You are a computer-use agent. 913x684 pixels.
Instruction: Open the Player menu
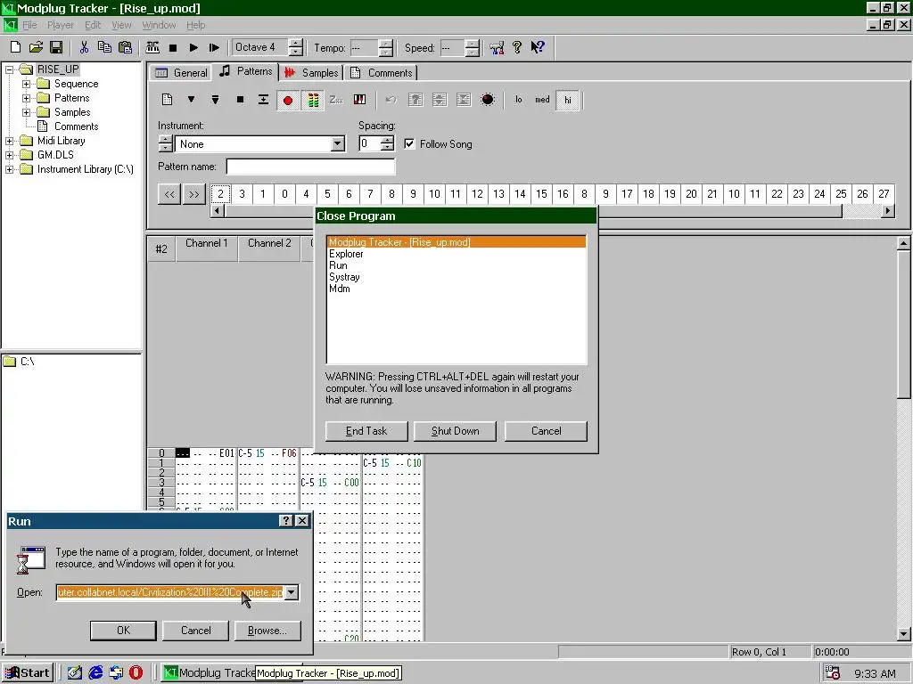[x=60, y=25]
